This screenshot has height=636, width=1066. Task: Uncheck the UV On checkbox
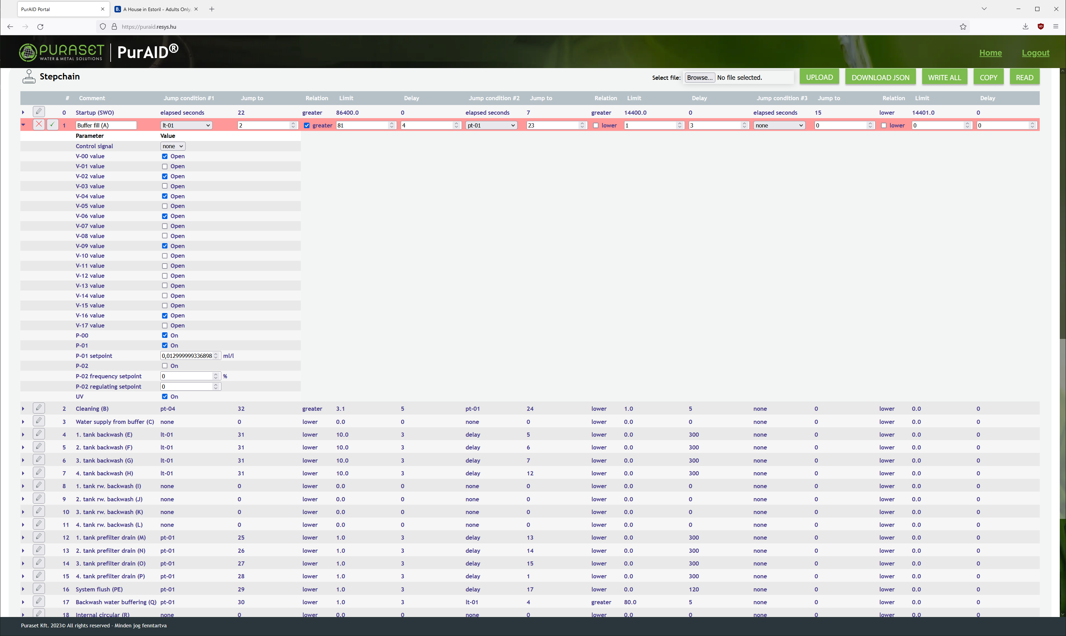coord(165,397)
